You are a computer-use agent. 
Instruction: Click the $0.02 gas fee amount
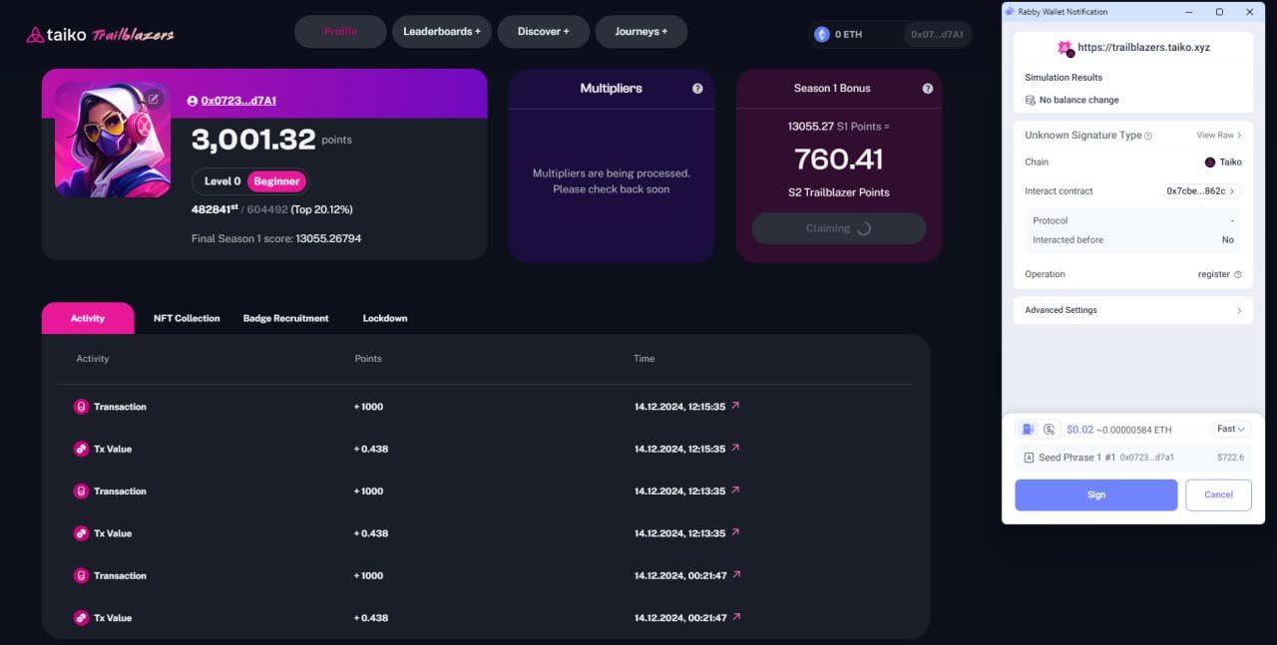(x=1079, y=430)
